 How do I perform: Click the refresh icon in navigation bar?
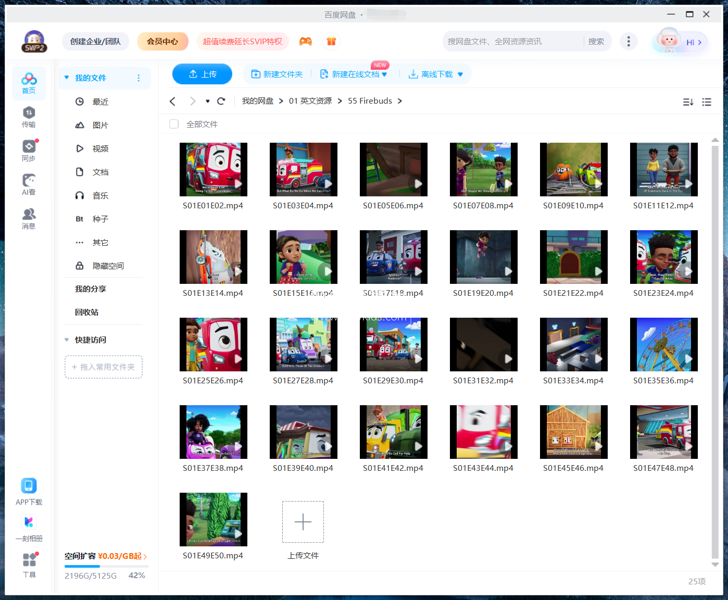221,101
